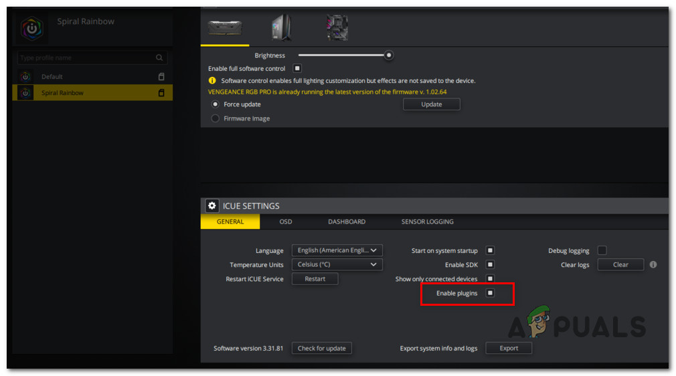Click the Software version 3.31.81 text

click(248, 349)
